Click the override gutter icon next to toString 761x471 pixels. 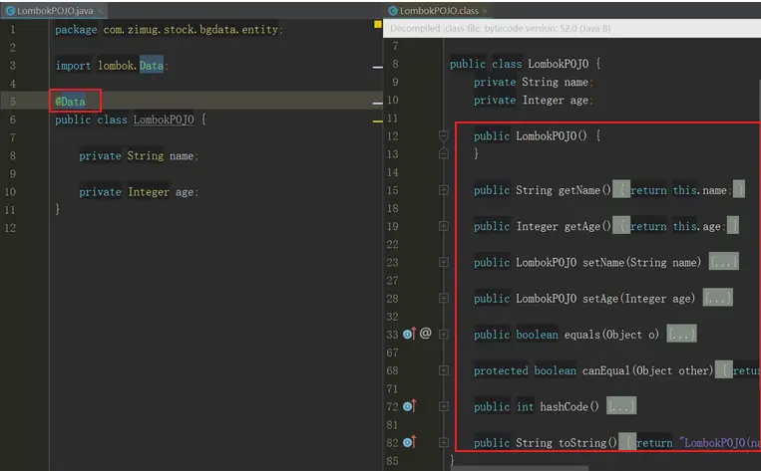point(409,442)
